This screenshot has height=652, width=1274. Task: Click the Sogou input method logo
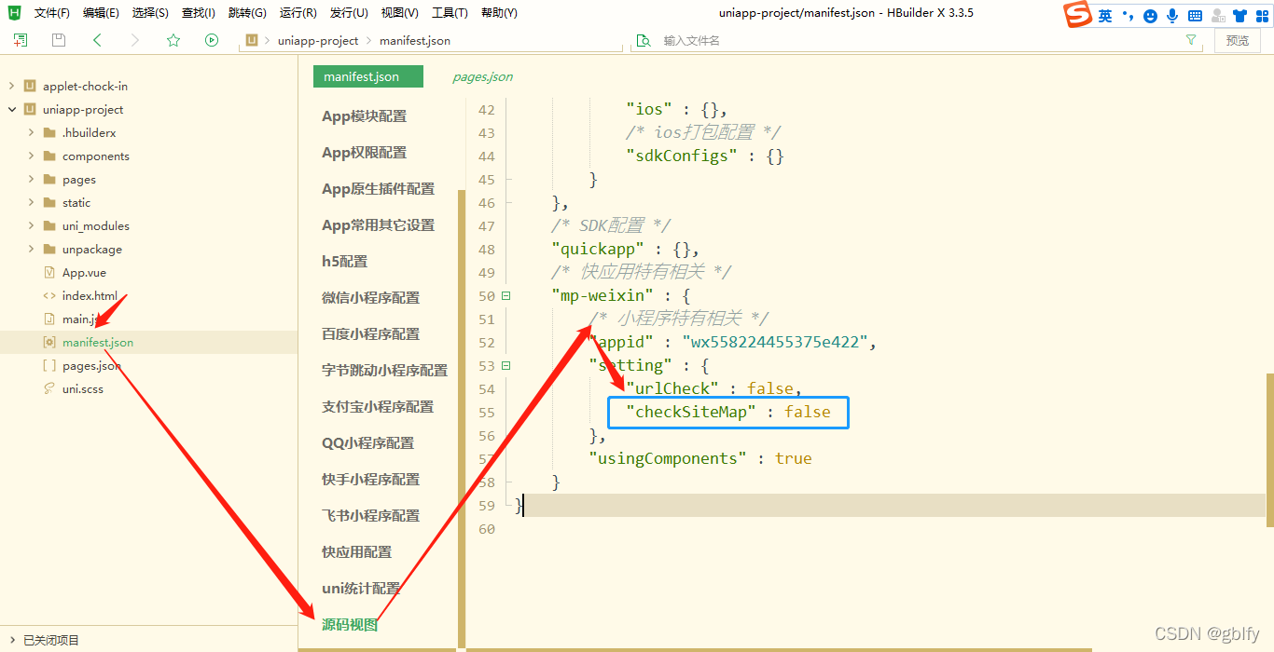[x=1078, y=15]
